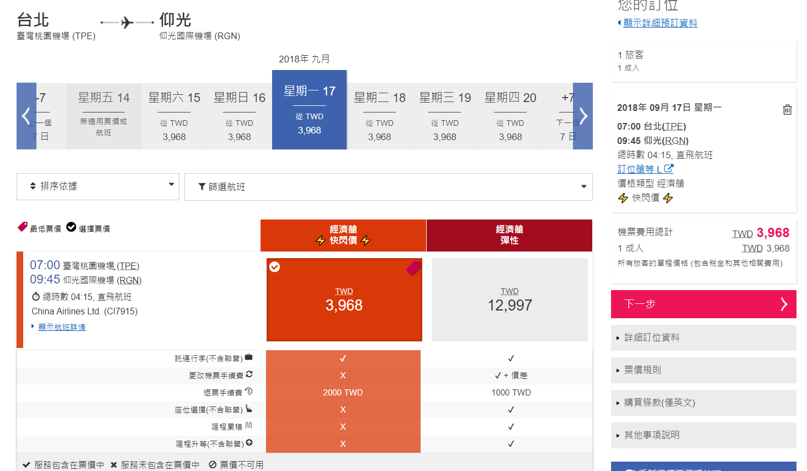Click the ticket change fee icon

point(249,374)
